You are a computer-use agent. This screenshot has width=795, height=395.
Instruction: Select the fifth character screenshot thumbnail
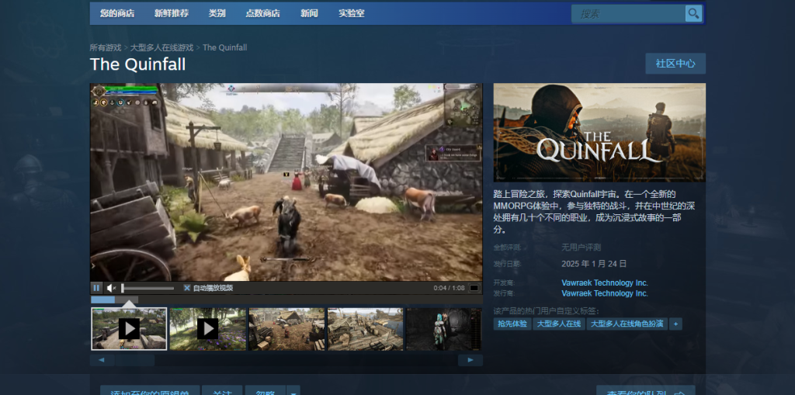[x=444, y=329]
